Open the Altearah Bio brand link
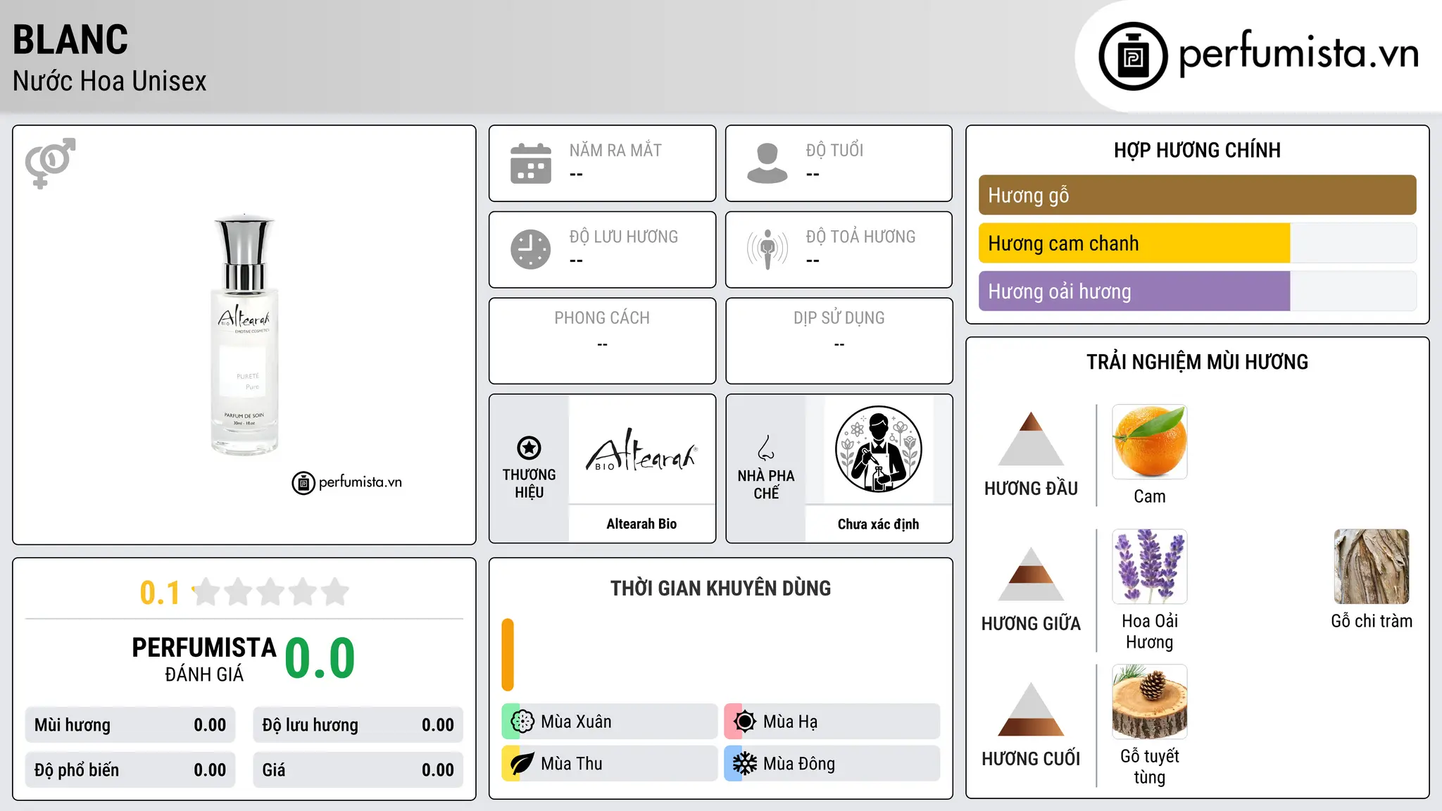This screenshot has height=811, width=1442. (641, 524)
